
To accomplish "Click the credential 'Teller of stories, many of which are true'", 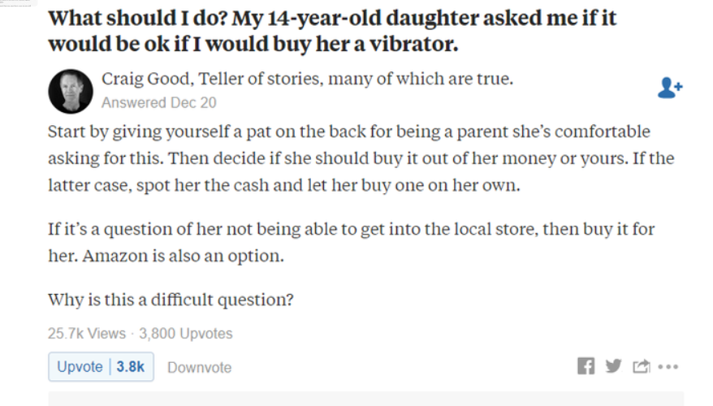I will click(x=356, y=79).
